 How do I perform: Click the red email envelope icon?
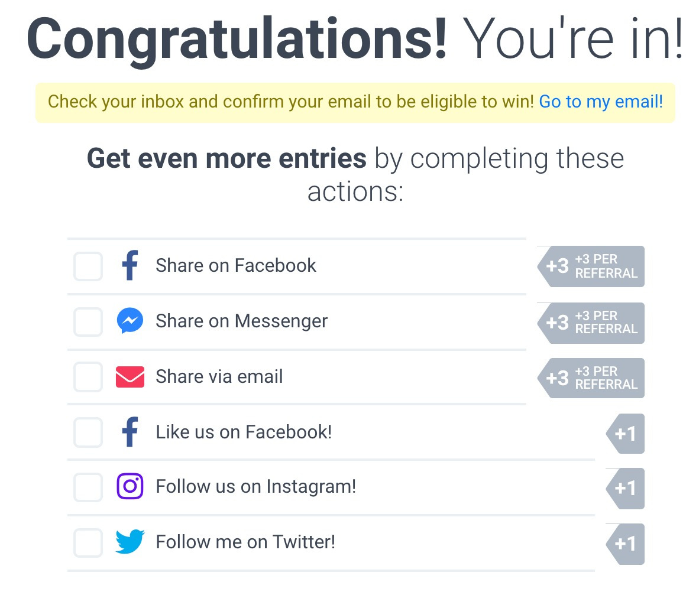click(130, 376)
